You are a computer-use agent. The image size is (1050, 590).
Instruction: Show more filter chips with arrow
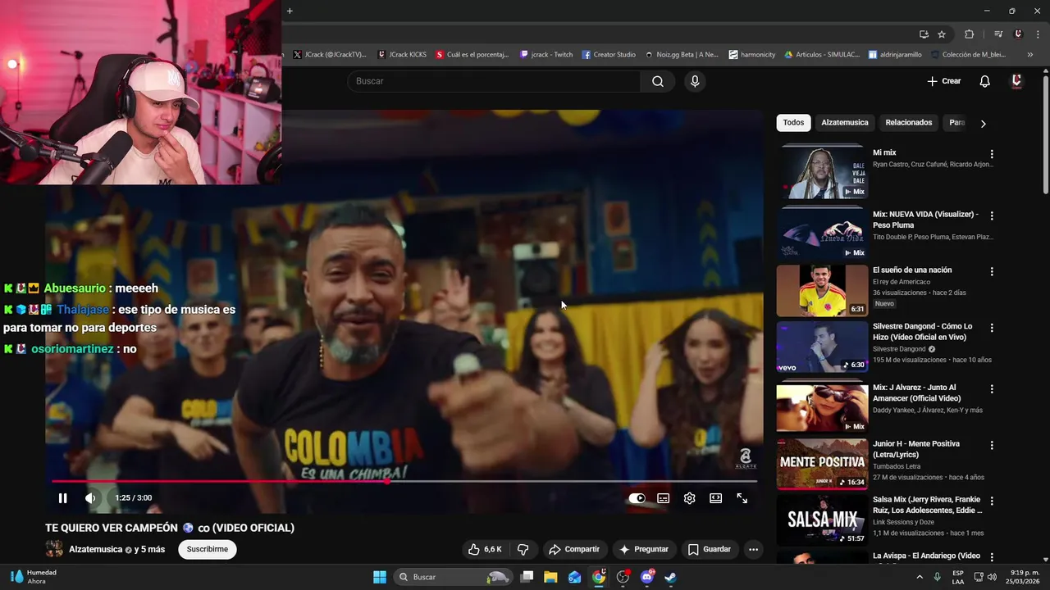click(x=983, y=124)
